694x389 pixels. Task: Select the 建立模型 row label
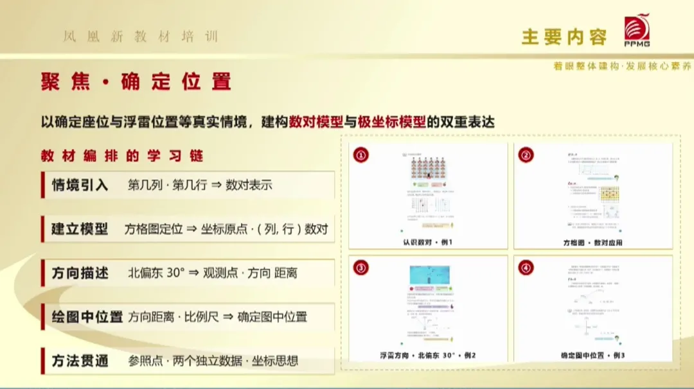80,229
